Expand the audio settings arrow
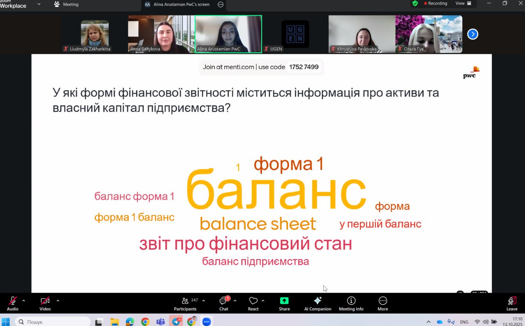The width and height of the screenshot is (525, 326). pos(23,301)
